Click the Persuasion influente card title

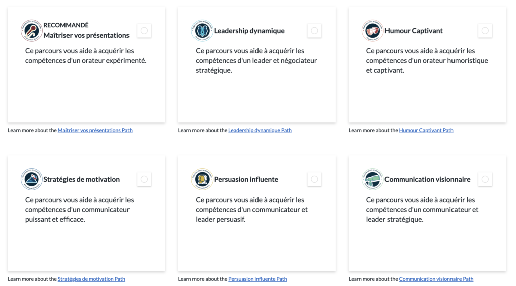pyautogui.click(x=246, y=179)
